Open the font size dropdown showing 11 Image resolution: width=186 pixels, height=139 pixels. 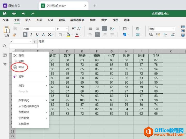click(62, 29)
